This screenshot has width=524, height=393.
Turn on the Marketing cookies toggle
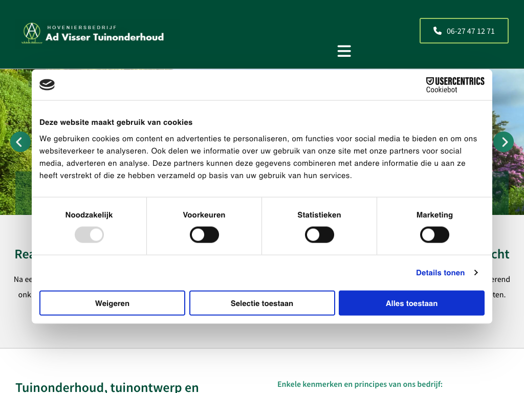click(434, 235)
